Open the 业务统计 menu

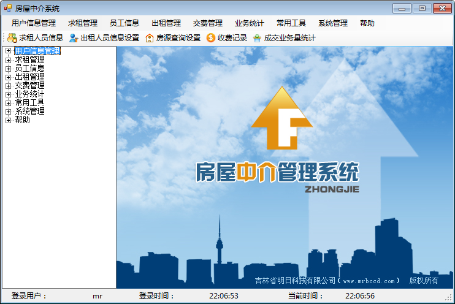pos(250,23)
